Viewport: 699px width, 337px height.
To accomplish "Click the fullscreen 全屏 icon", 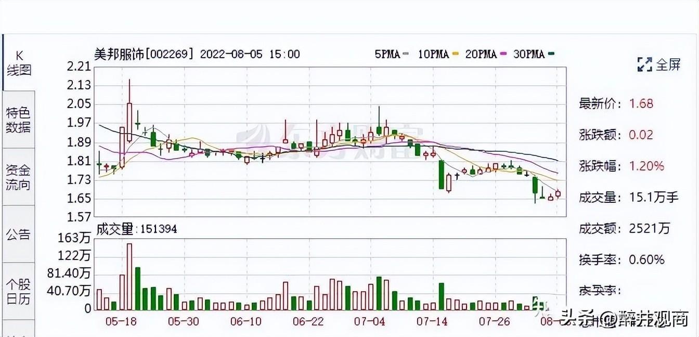I will pyautogui.click(x=658, y=64).
